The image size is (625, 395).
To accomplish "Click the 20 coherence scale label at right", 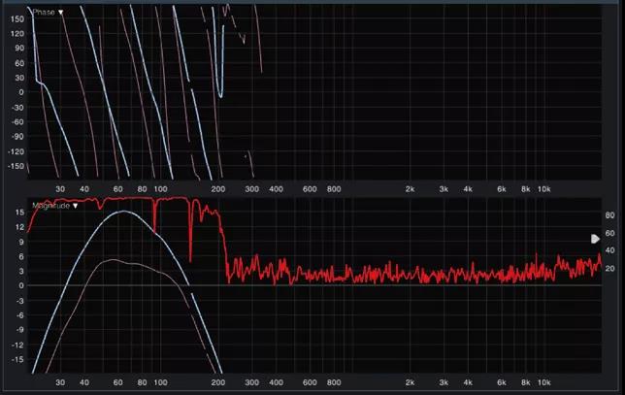I will [609, 269].
